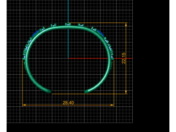This screenshot has height=132, width=176.
Task: Select the top center stone setting
Action: tap(68, 24)
